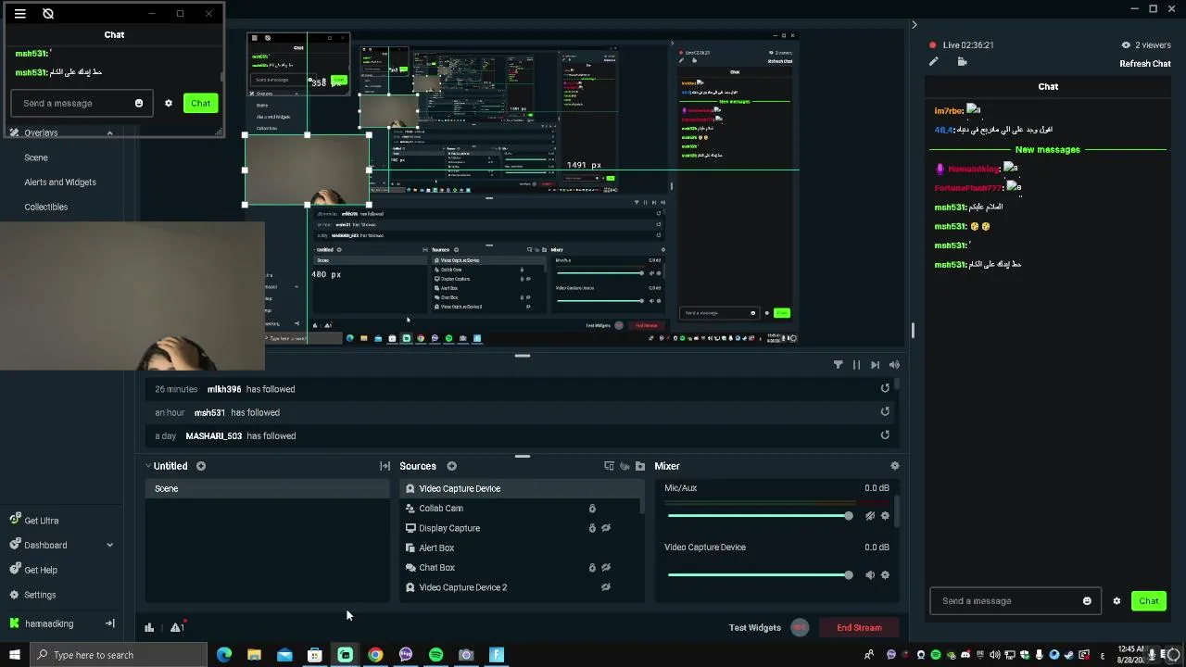This screenshot has width=1186, height=667.
Task: Adjust the Mic/Aux volume slider
Action: click(x=759, y=516)
